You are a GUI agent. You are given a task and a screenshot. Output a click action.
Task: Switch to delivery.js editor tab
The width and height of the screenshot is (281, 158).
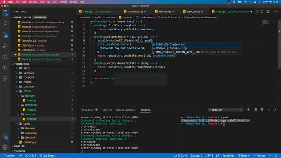(165, 11)
